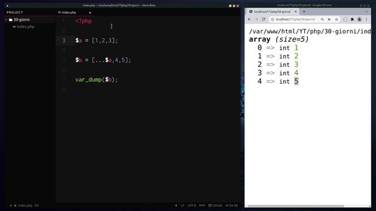Viewport: 376px width, 211px height.
Task: Select the Project panel header
Action: point(15,12)
